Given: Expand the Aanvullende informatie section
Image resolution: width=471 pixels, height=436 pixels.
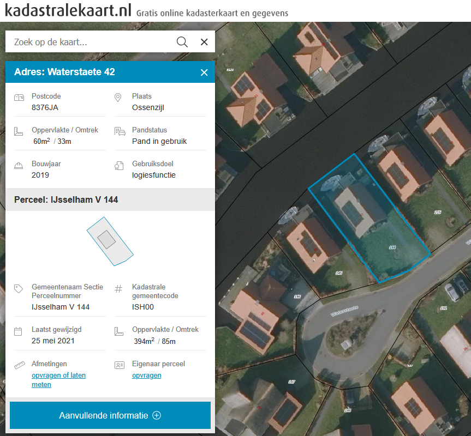Looking at the screenshot, I should coord(110,415).
